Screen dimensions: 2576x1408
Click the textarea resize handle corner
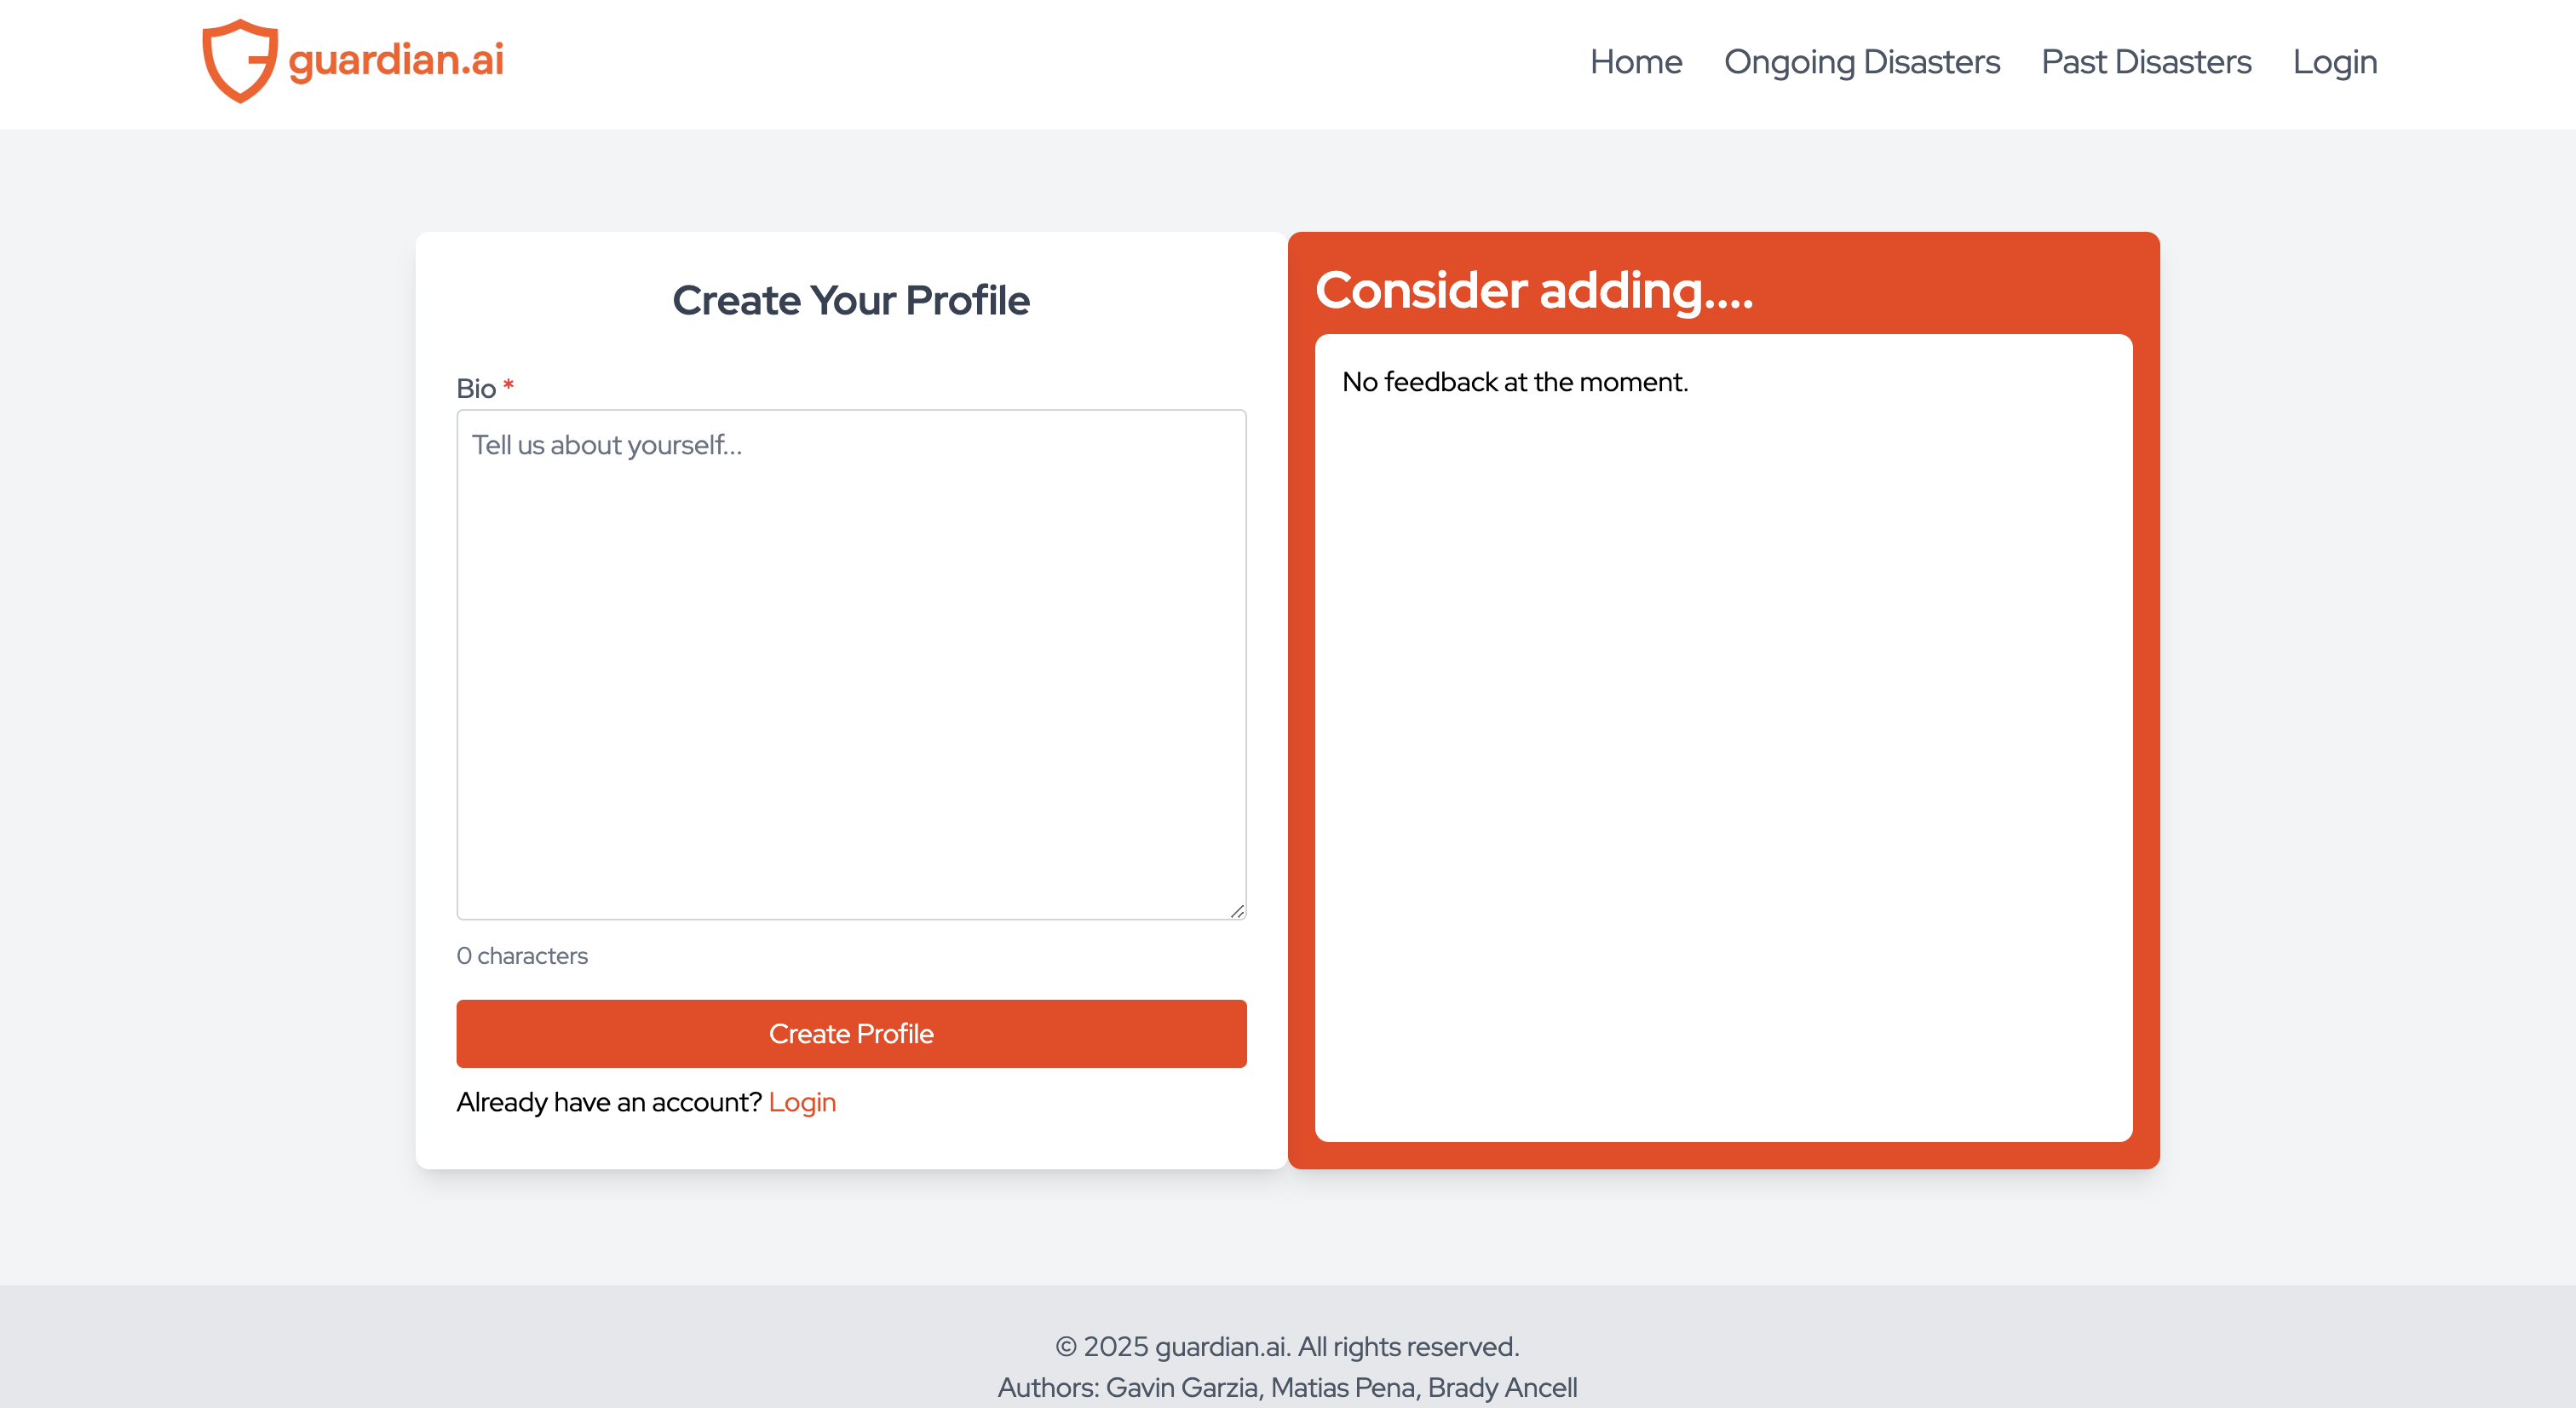click(1237, 910)
